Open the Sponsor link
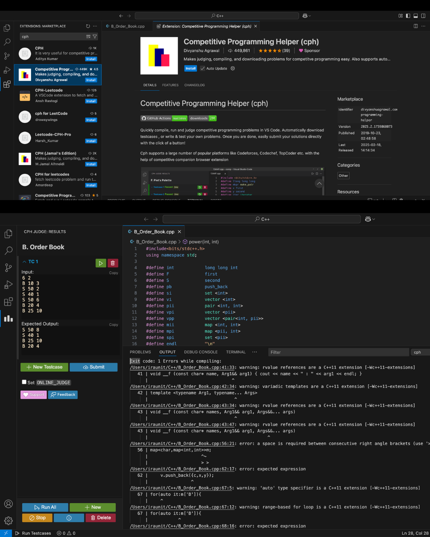The width and height of the screenshot is (430, 537). coord(309,51)
